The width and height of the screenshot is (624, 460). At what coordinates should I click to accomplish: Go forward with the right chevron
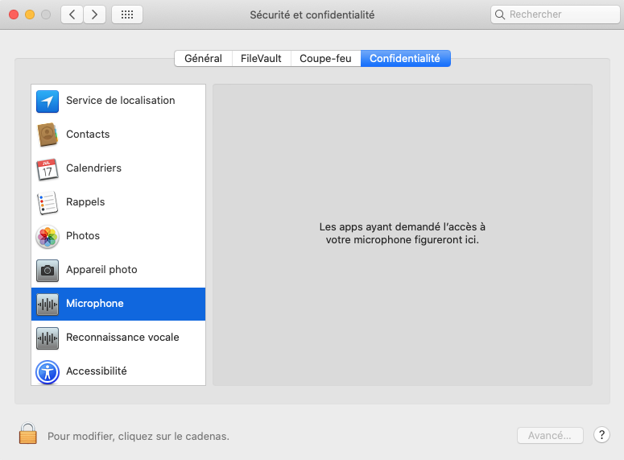point(95,15)
